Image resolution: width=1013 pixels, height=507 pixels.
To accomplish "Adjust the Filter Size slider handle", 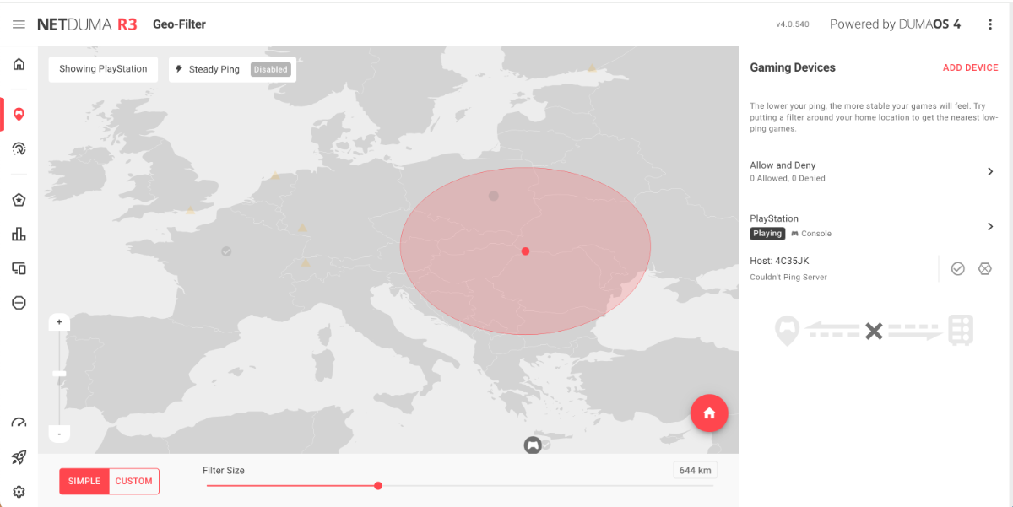I will click(x=378, y=485).
